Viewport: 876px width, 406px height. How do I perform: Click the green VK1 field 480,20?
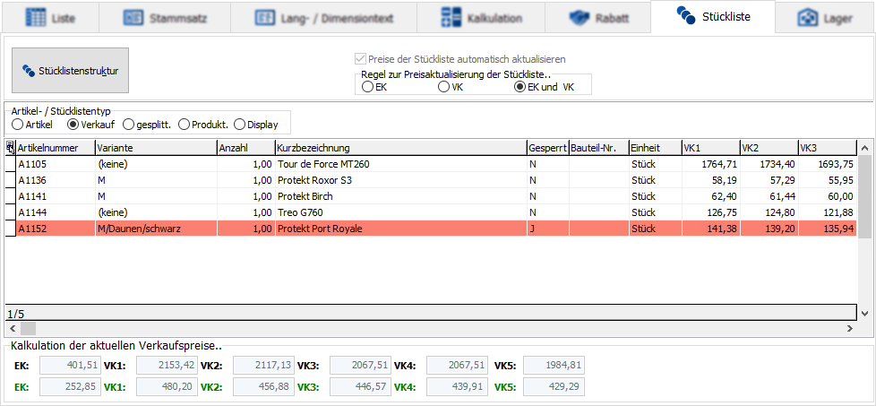(x=167, y=386)
